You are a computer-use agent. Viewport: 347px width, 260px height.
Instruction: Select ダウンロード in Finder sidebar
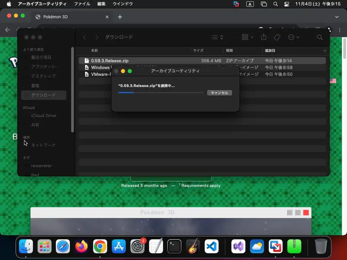(44, 95)
